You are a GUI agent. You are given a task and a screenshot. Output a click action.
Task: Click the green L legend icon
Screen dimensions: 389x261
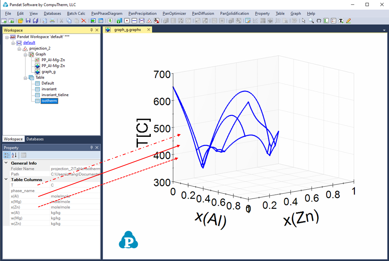coord(326,21)
